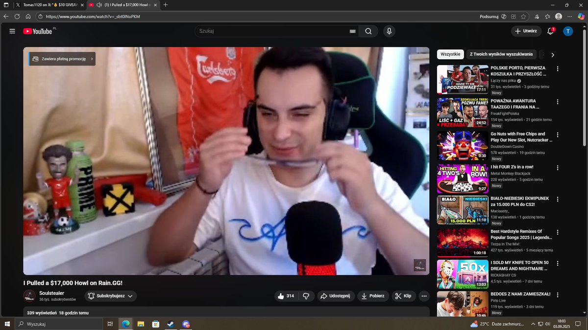Mute the playing YouTube tab via speaker icon

[99, 5]
